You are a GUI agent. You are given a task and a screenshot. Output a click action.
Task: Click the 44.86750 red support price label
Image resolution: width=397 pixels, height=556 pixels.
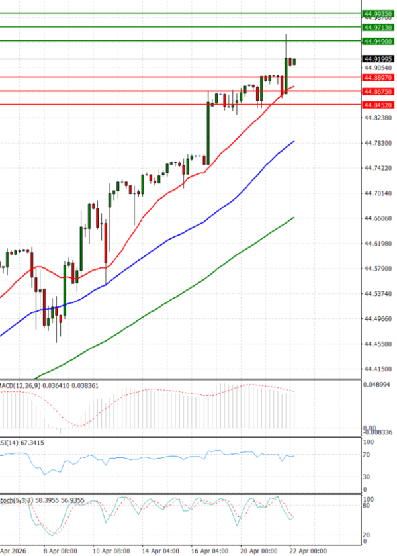[378, 91]
